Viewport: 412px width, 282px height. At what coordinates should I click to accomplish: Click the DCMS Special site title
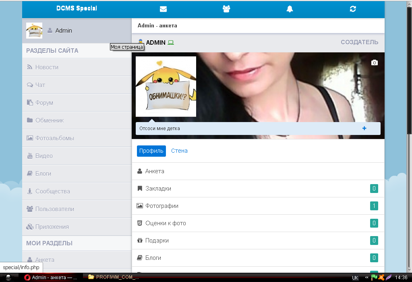click(x=77, y=8)
